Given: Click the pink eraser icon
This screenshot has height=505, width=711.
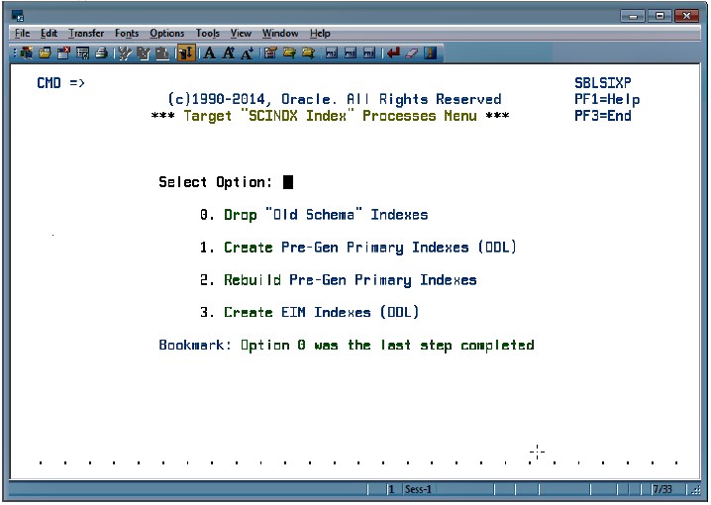Looking at the screenshot, I should click(412, 53).
